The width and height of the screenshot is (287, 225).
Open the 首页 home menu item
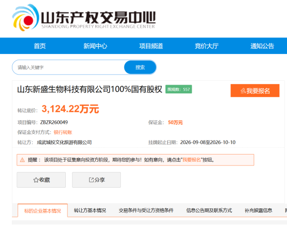pyautogui.click(x=40, y=46)
